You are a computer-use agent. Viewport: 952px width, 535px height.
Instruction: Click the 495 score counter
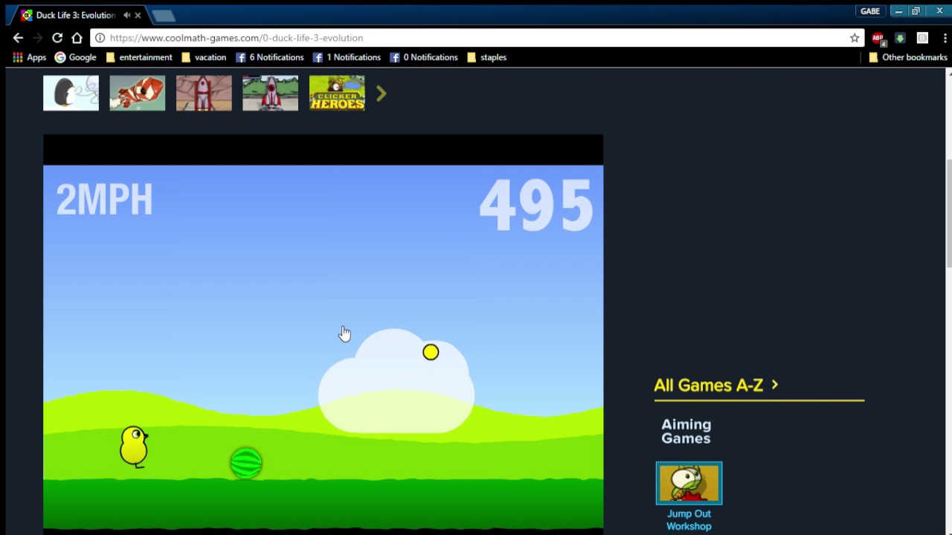pyautogui.click(x=536, y=204)
